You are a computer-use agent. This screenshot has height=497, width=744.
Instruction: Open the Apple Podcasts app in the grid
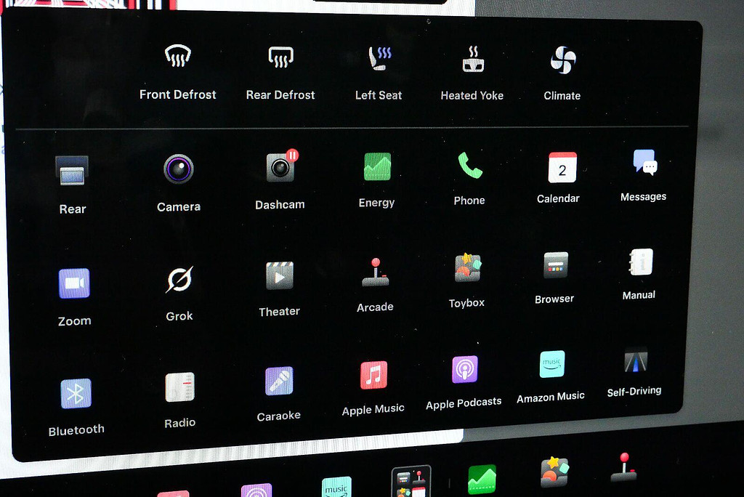pyautogui.click(x=464, y=383)
